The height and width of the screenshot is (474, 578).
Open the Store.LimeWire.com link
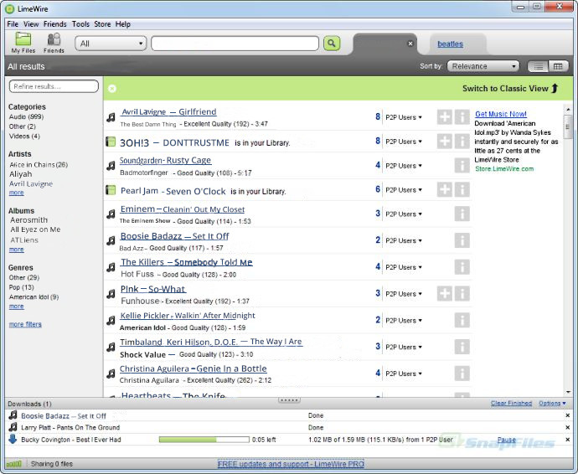click(504, 169)
